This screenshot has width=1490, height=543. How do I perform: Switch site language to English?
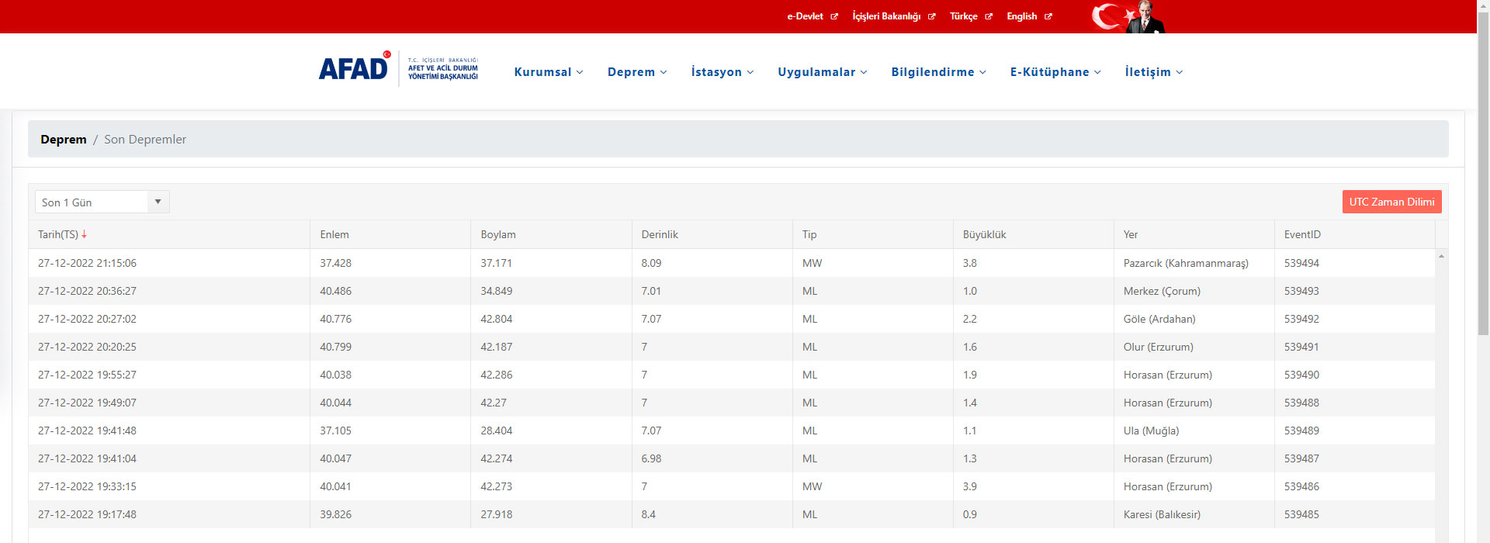point(1028,16)
